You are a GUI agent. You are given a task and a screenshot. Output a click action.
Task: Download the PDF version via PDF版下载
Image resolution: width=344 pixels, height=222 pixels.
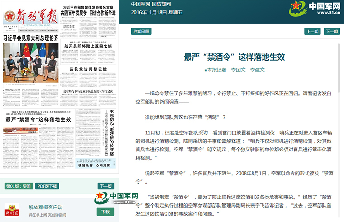(x=47, y=186)
